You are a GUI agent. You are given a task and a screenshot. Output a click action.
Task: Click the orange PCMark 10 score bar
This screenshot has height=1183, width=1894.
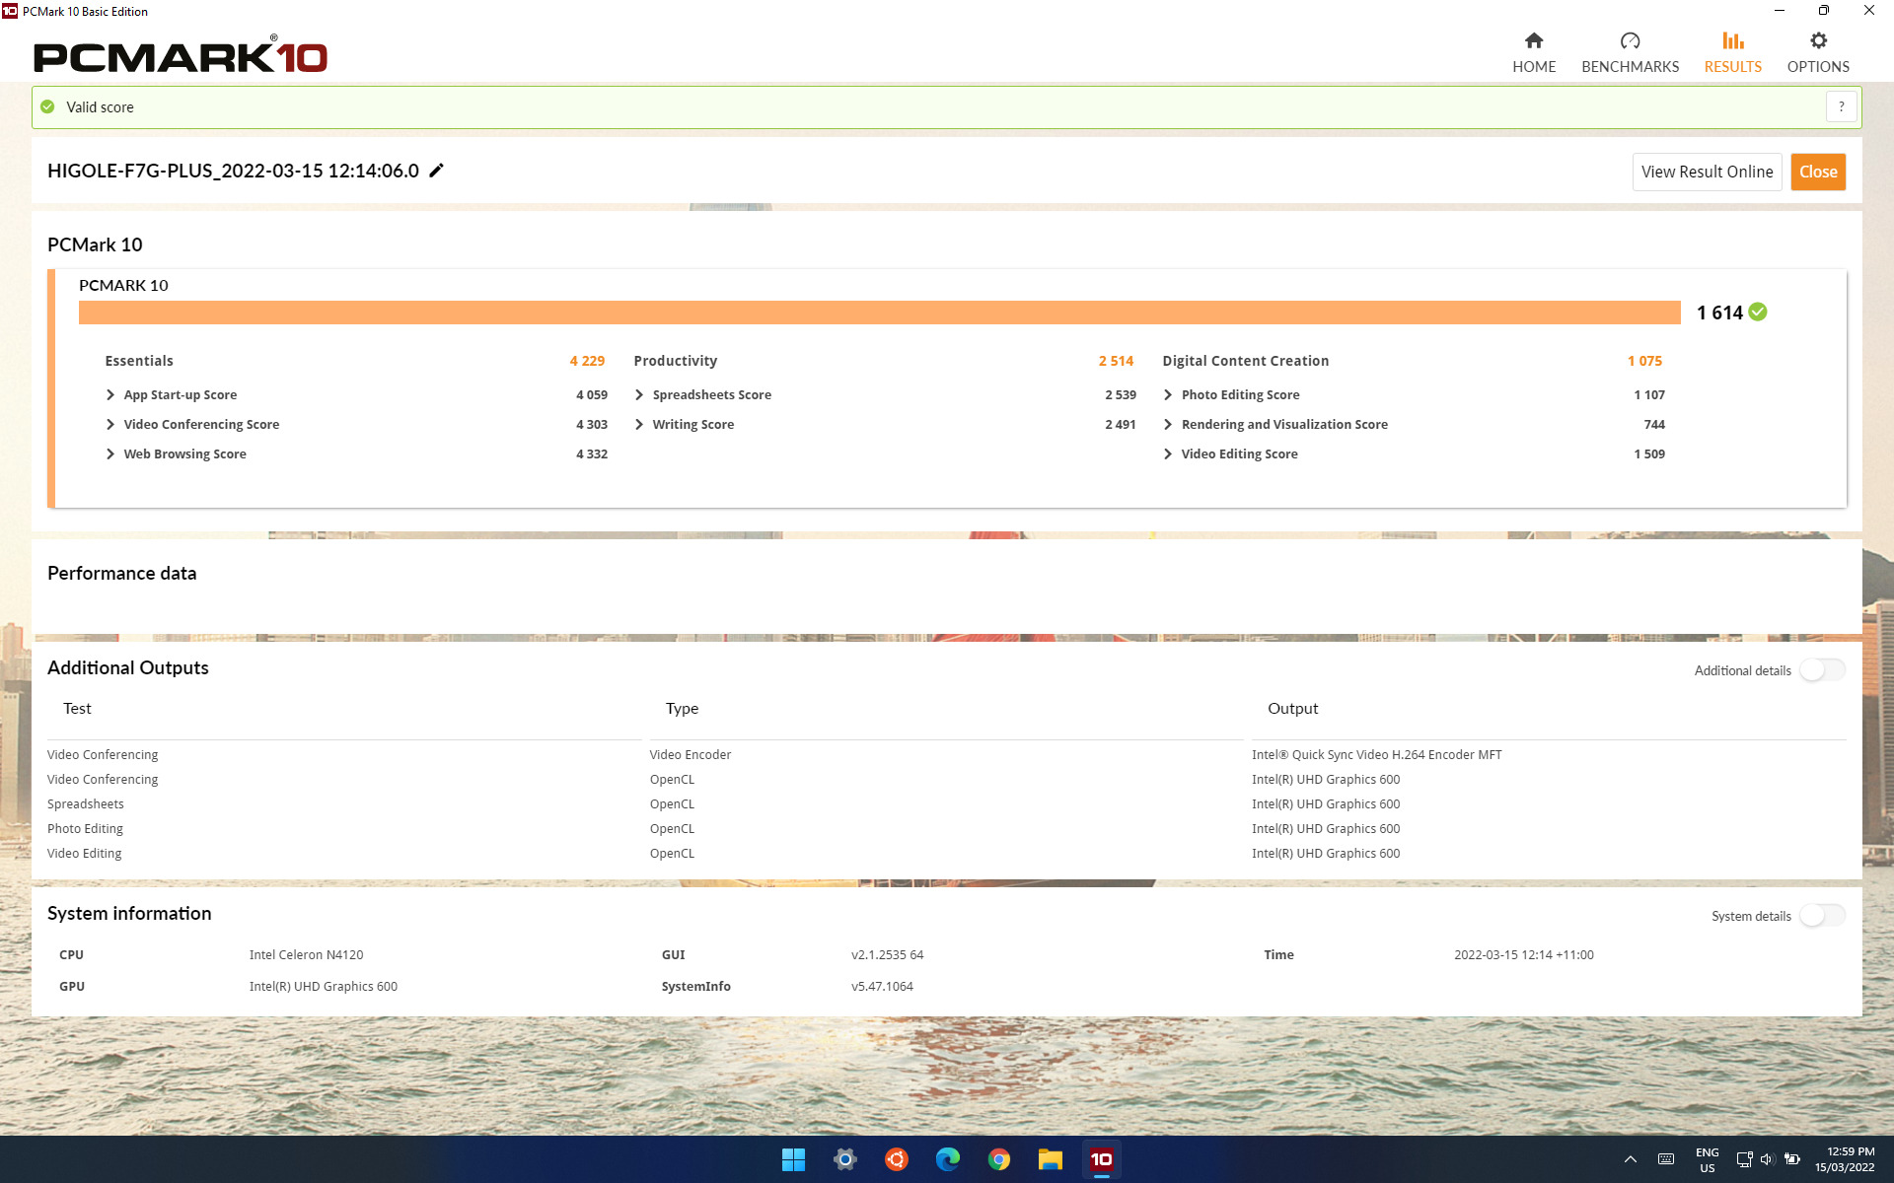pyautogui.click(x=879, y=313)
